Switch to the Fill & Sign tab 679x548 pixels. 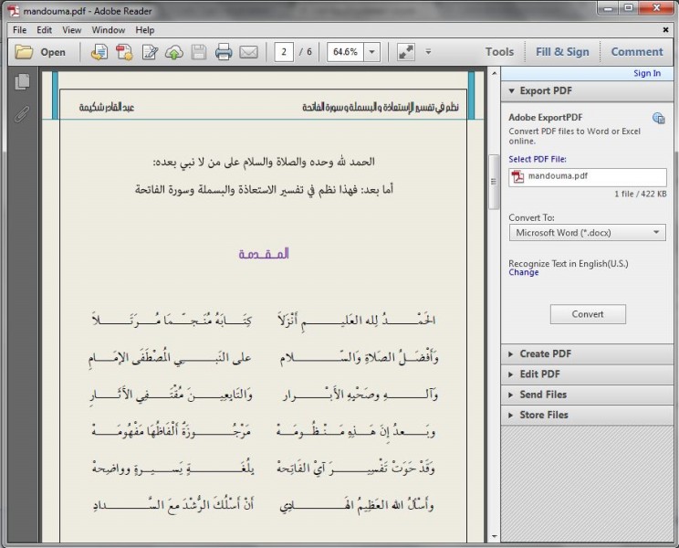(x=562, y=52)
